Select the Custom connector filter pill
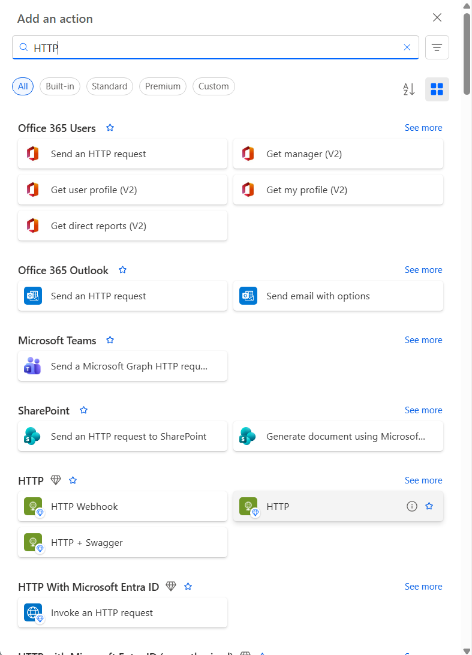The image size is (472, 655). tap(214, 86)
